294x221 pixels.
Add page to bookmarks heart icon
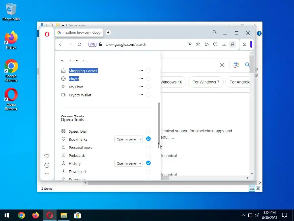215,44
